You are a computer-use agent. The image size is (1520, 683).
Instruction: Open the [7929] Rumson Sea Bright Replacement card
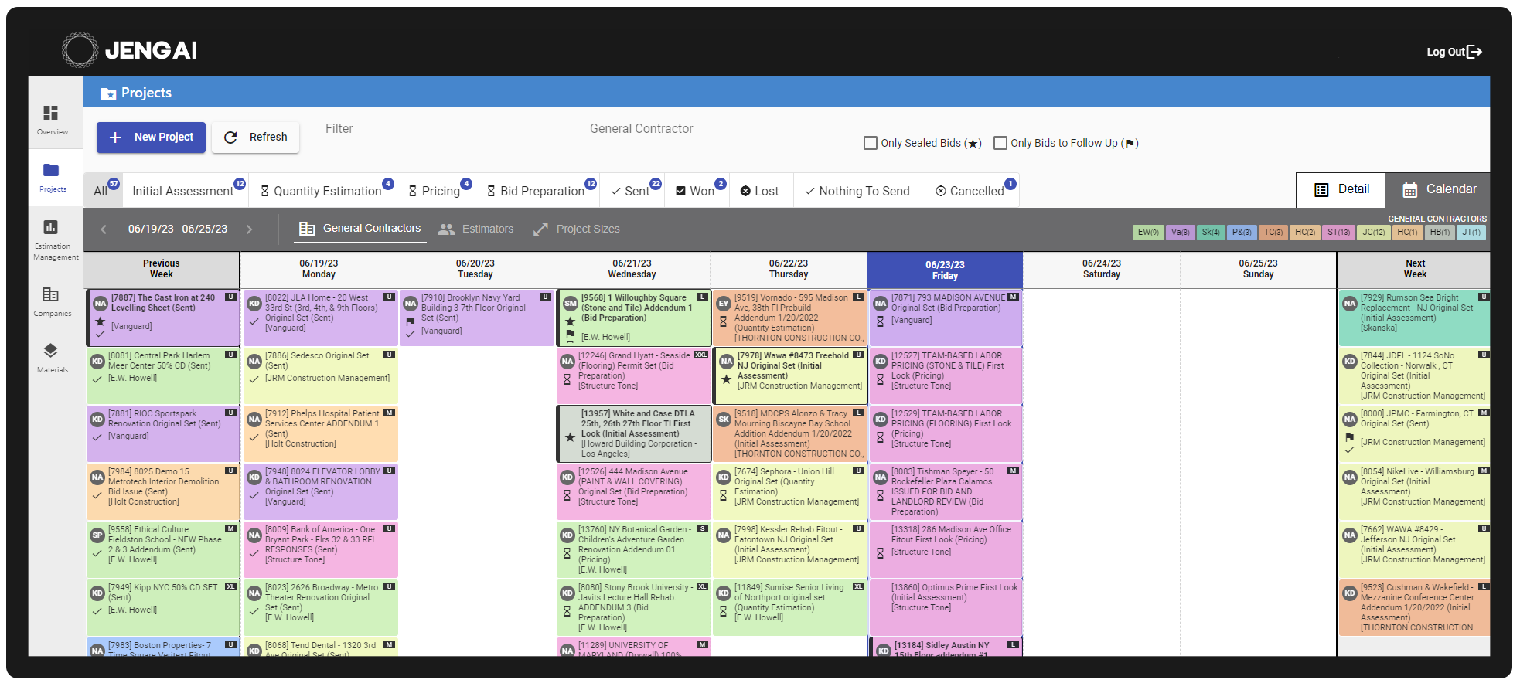click(1414, 318)
